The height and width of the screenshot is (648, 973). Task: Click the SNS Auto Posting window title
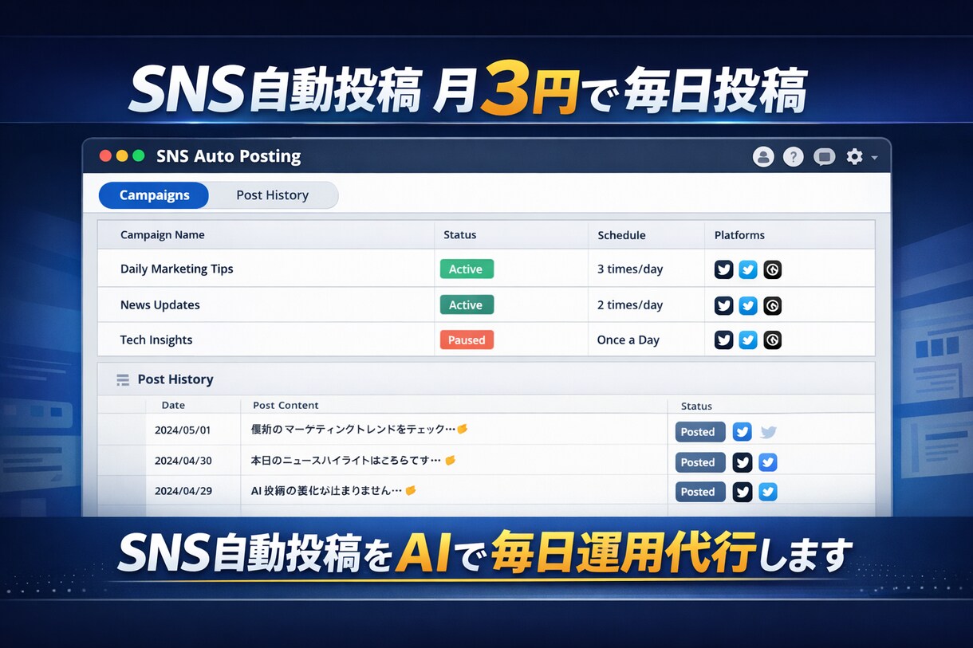click(x=229, y=156)
